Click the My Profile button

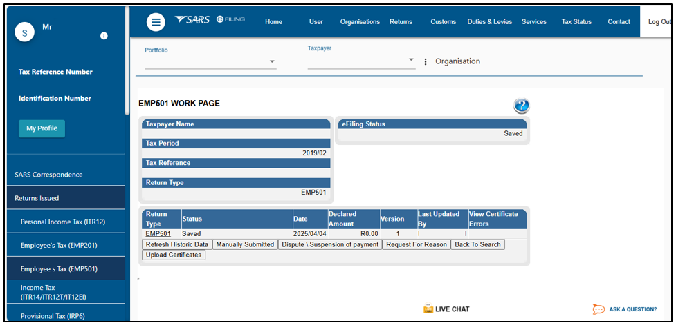tap(42, 128)
